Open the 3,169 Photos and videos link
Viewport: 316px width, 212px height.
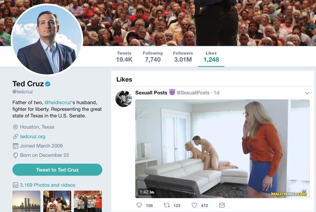[47, 185]
